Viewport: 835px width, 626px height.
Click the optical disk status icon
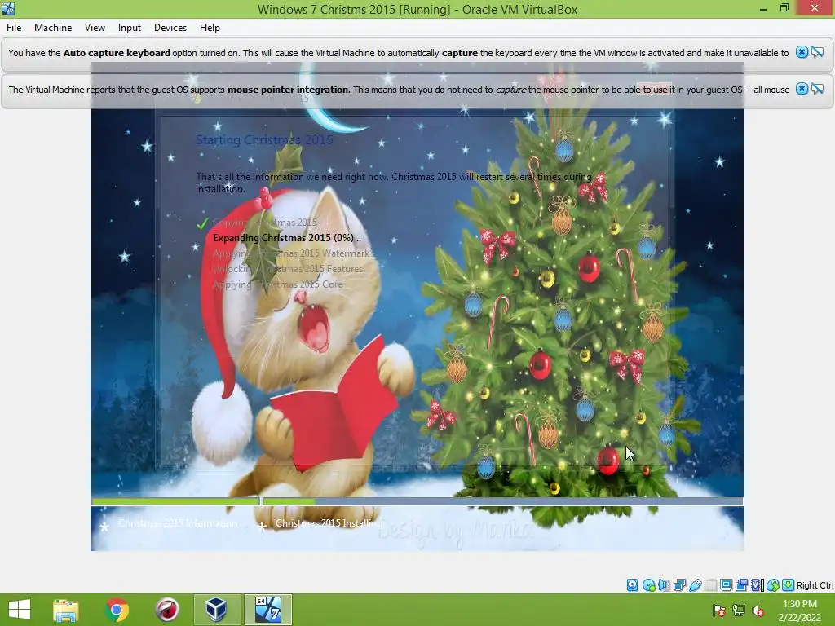tap(648, 585)
